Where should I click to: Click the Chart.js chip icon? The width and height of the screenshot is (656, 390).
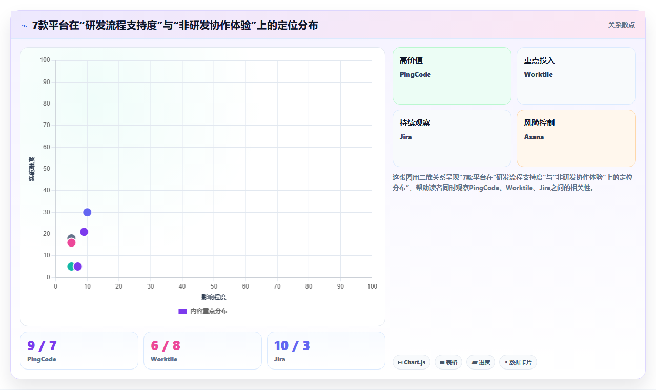click(x=400, y=362)
